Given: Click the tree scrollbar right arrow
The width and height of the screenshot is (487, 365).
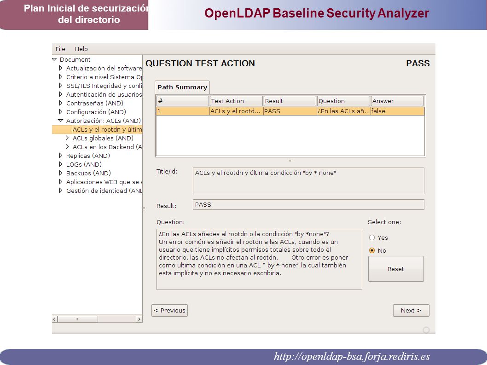Looking at the screenshot, I should pos(139,319).
